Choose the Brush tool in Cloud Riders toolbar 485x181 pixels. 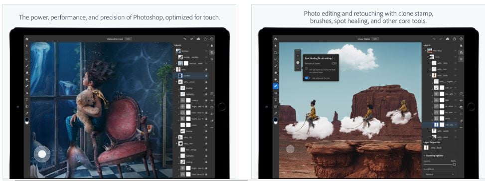coord(275,66)
